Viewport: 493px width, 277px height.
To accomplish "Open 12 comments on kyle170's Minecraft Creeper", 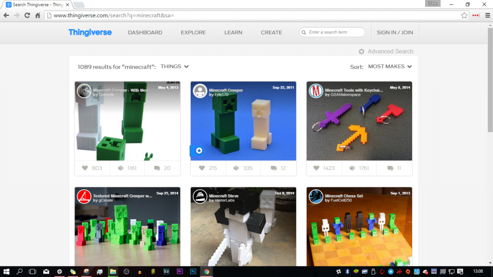I will pyautogui.click(x=279, y=168).
